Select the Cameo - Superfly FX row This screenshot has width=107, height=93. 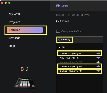point(79,54)
